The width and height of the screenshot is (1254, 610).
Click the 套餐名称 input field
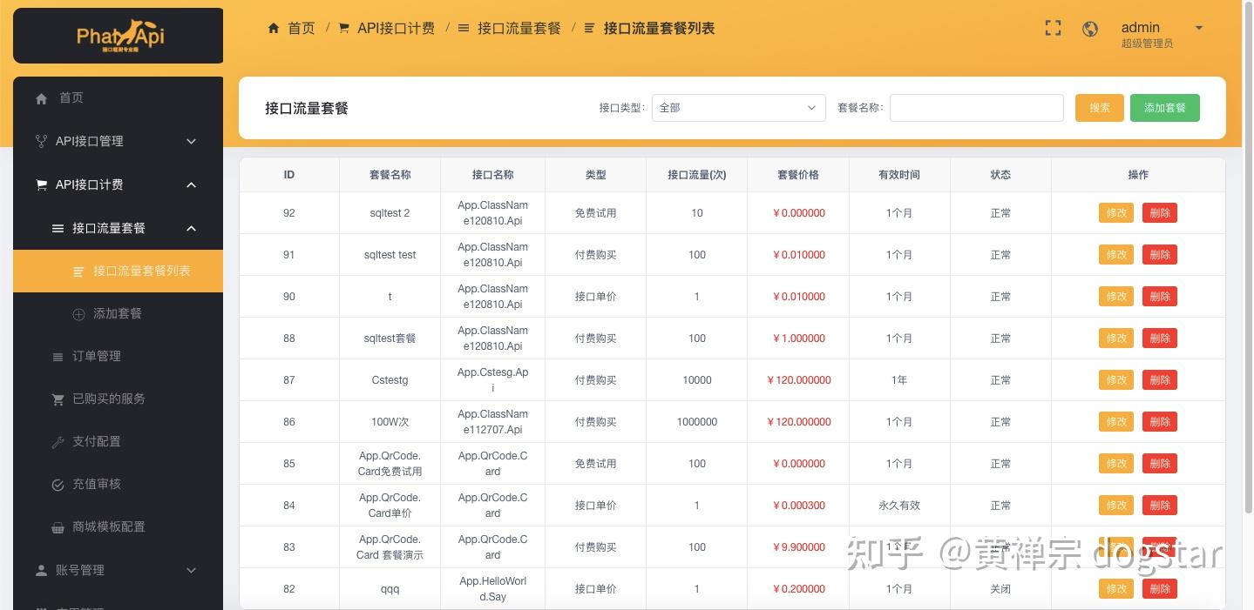pos(975,107)
